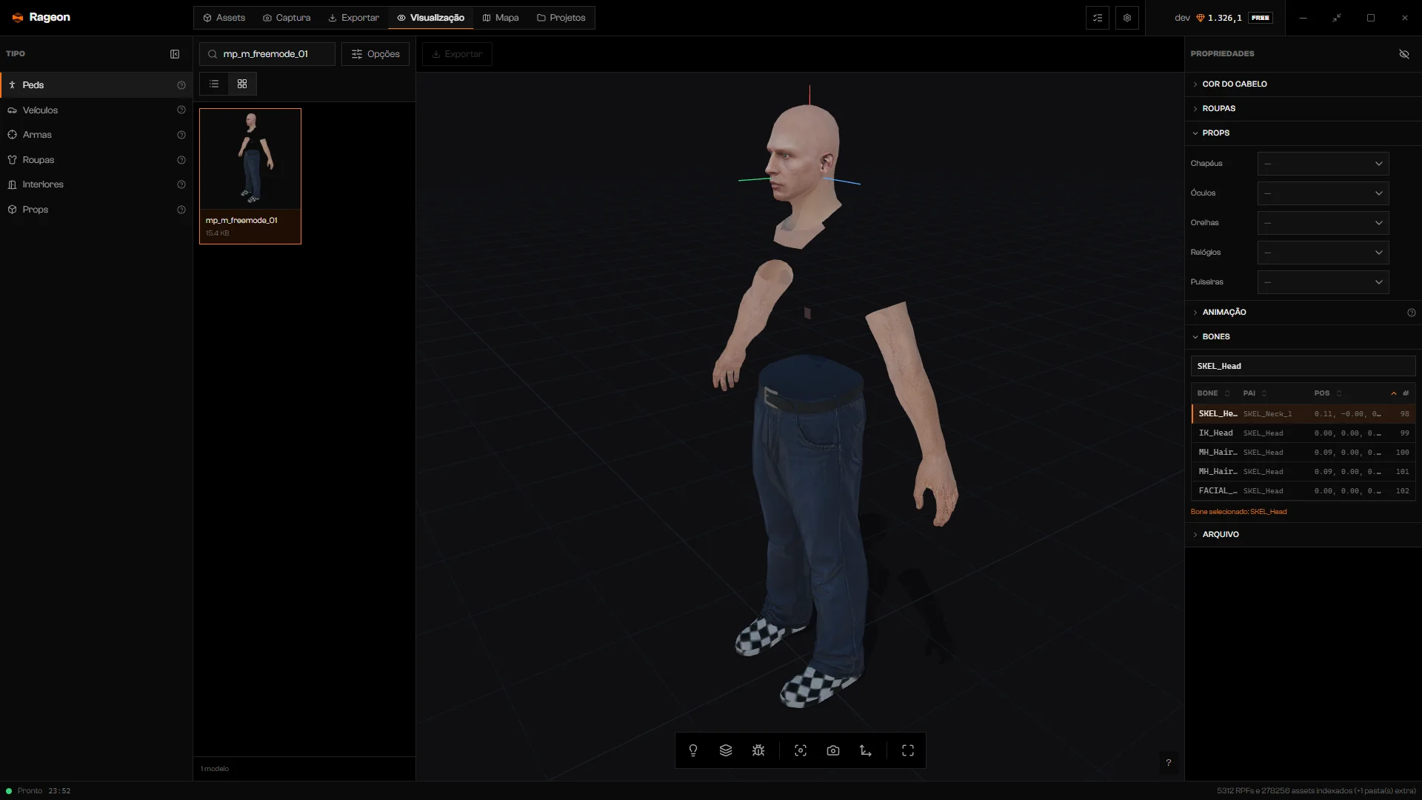Switch to the Assets tab
This screenshot has height=800, width=1422.
[224, 18]
